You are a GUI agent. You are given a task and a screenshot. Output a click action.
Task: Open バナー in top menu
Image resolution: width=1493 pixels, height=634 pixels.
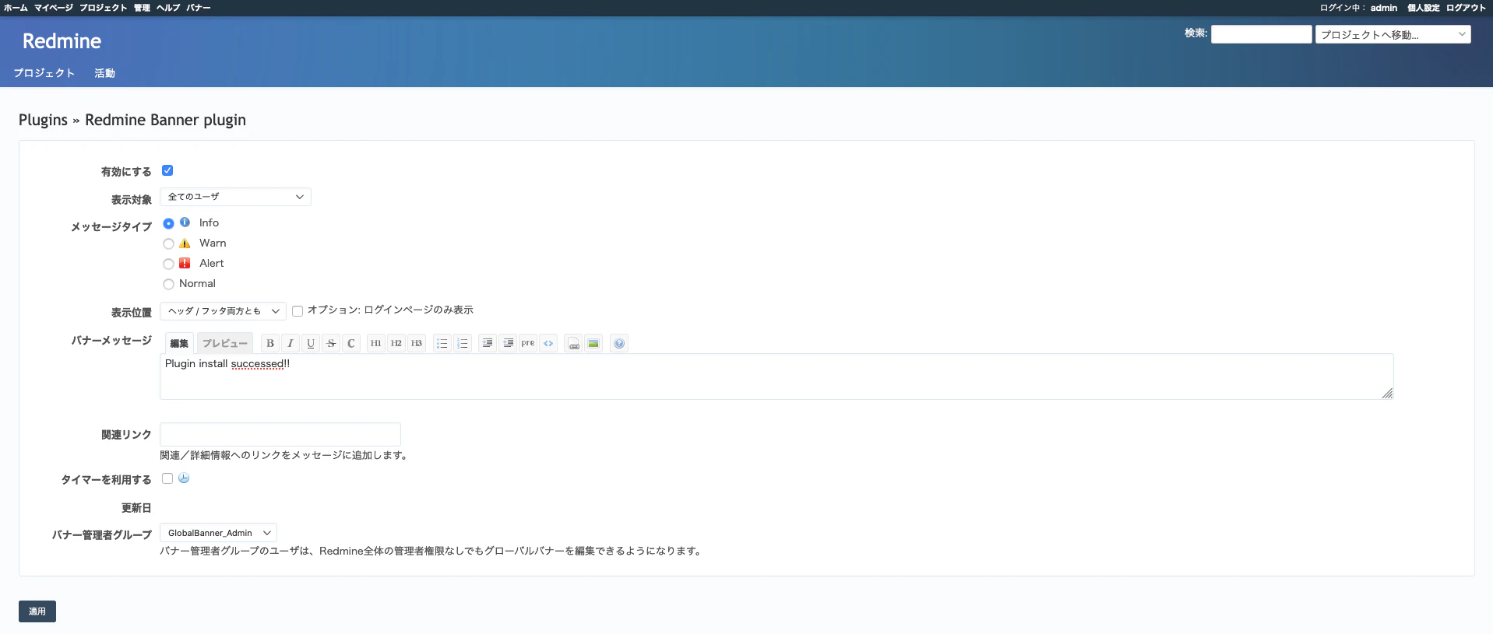point(198,8)
